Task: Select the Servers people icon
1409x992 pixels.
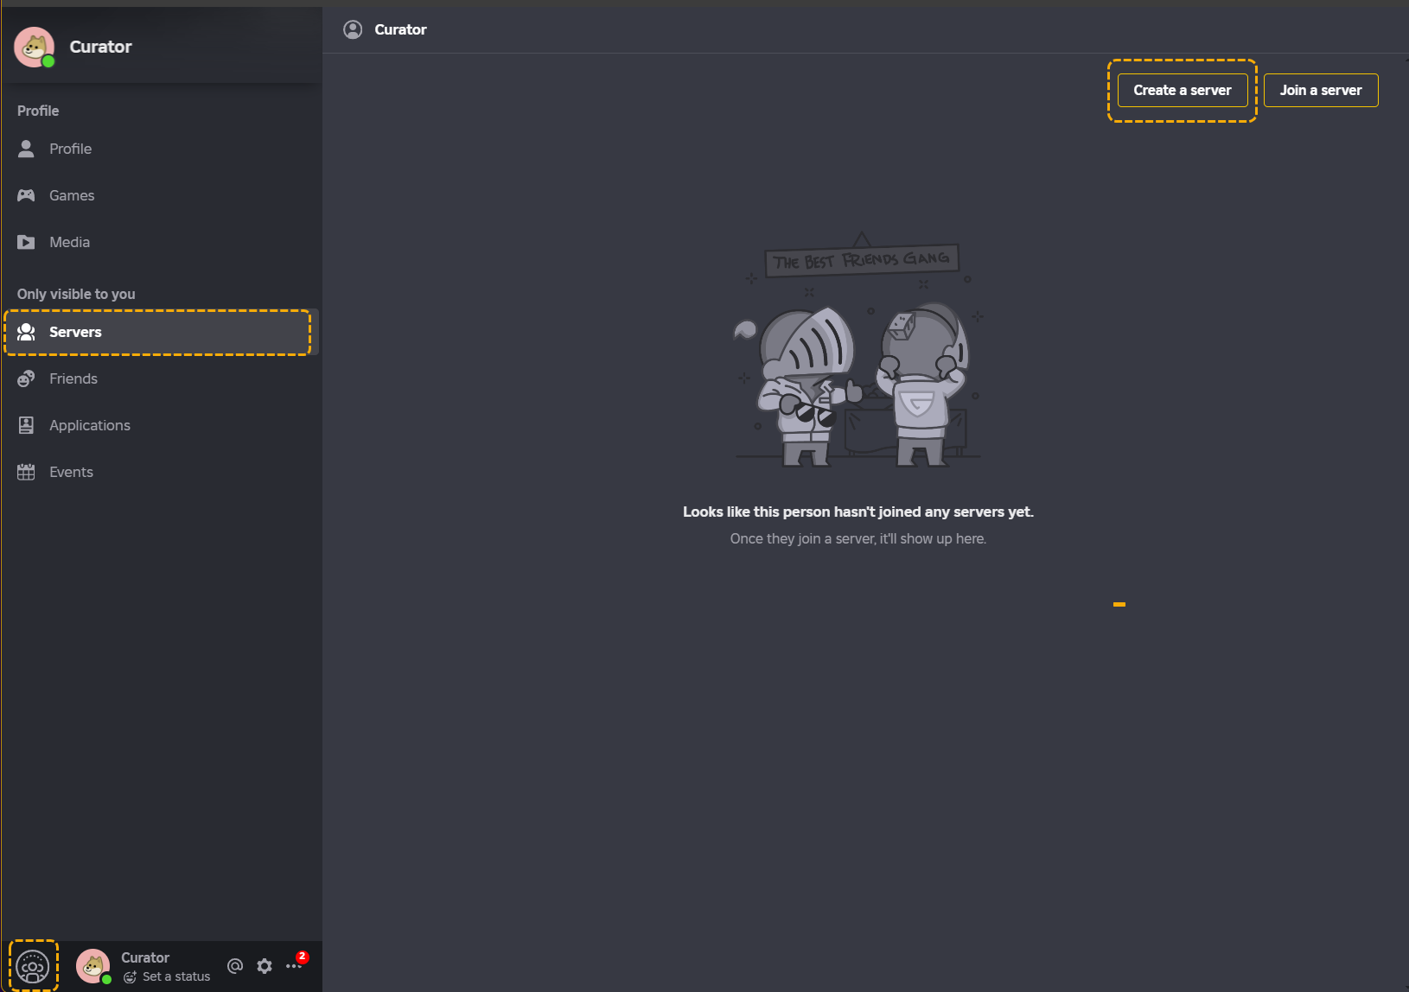Action: click(x=26, y=332)
